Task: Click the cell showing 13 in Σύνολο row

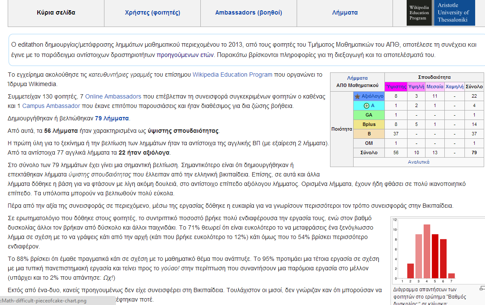Action: 435,152
